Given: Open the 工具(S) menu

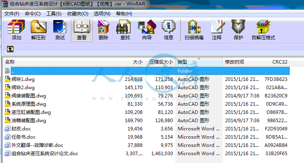Looking at the screenshot, I should (54, 14).
